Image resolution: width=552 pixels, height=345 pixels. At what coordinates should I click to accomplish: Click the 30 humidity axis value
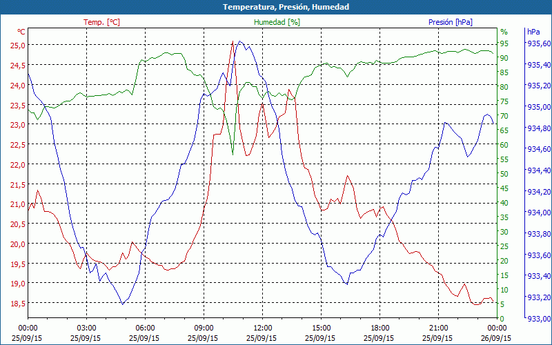coord(504,232)
